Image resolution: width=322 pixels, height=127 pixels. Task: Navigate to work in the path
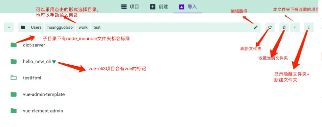coord(83,27)
